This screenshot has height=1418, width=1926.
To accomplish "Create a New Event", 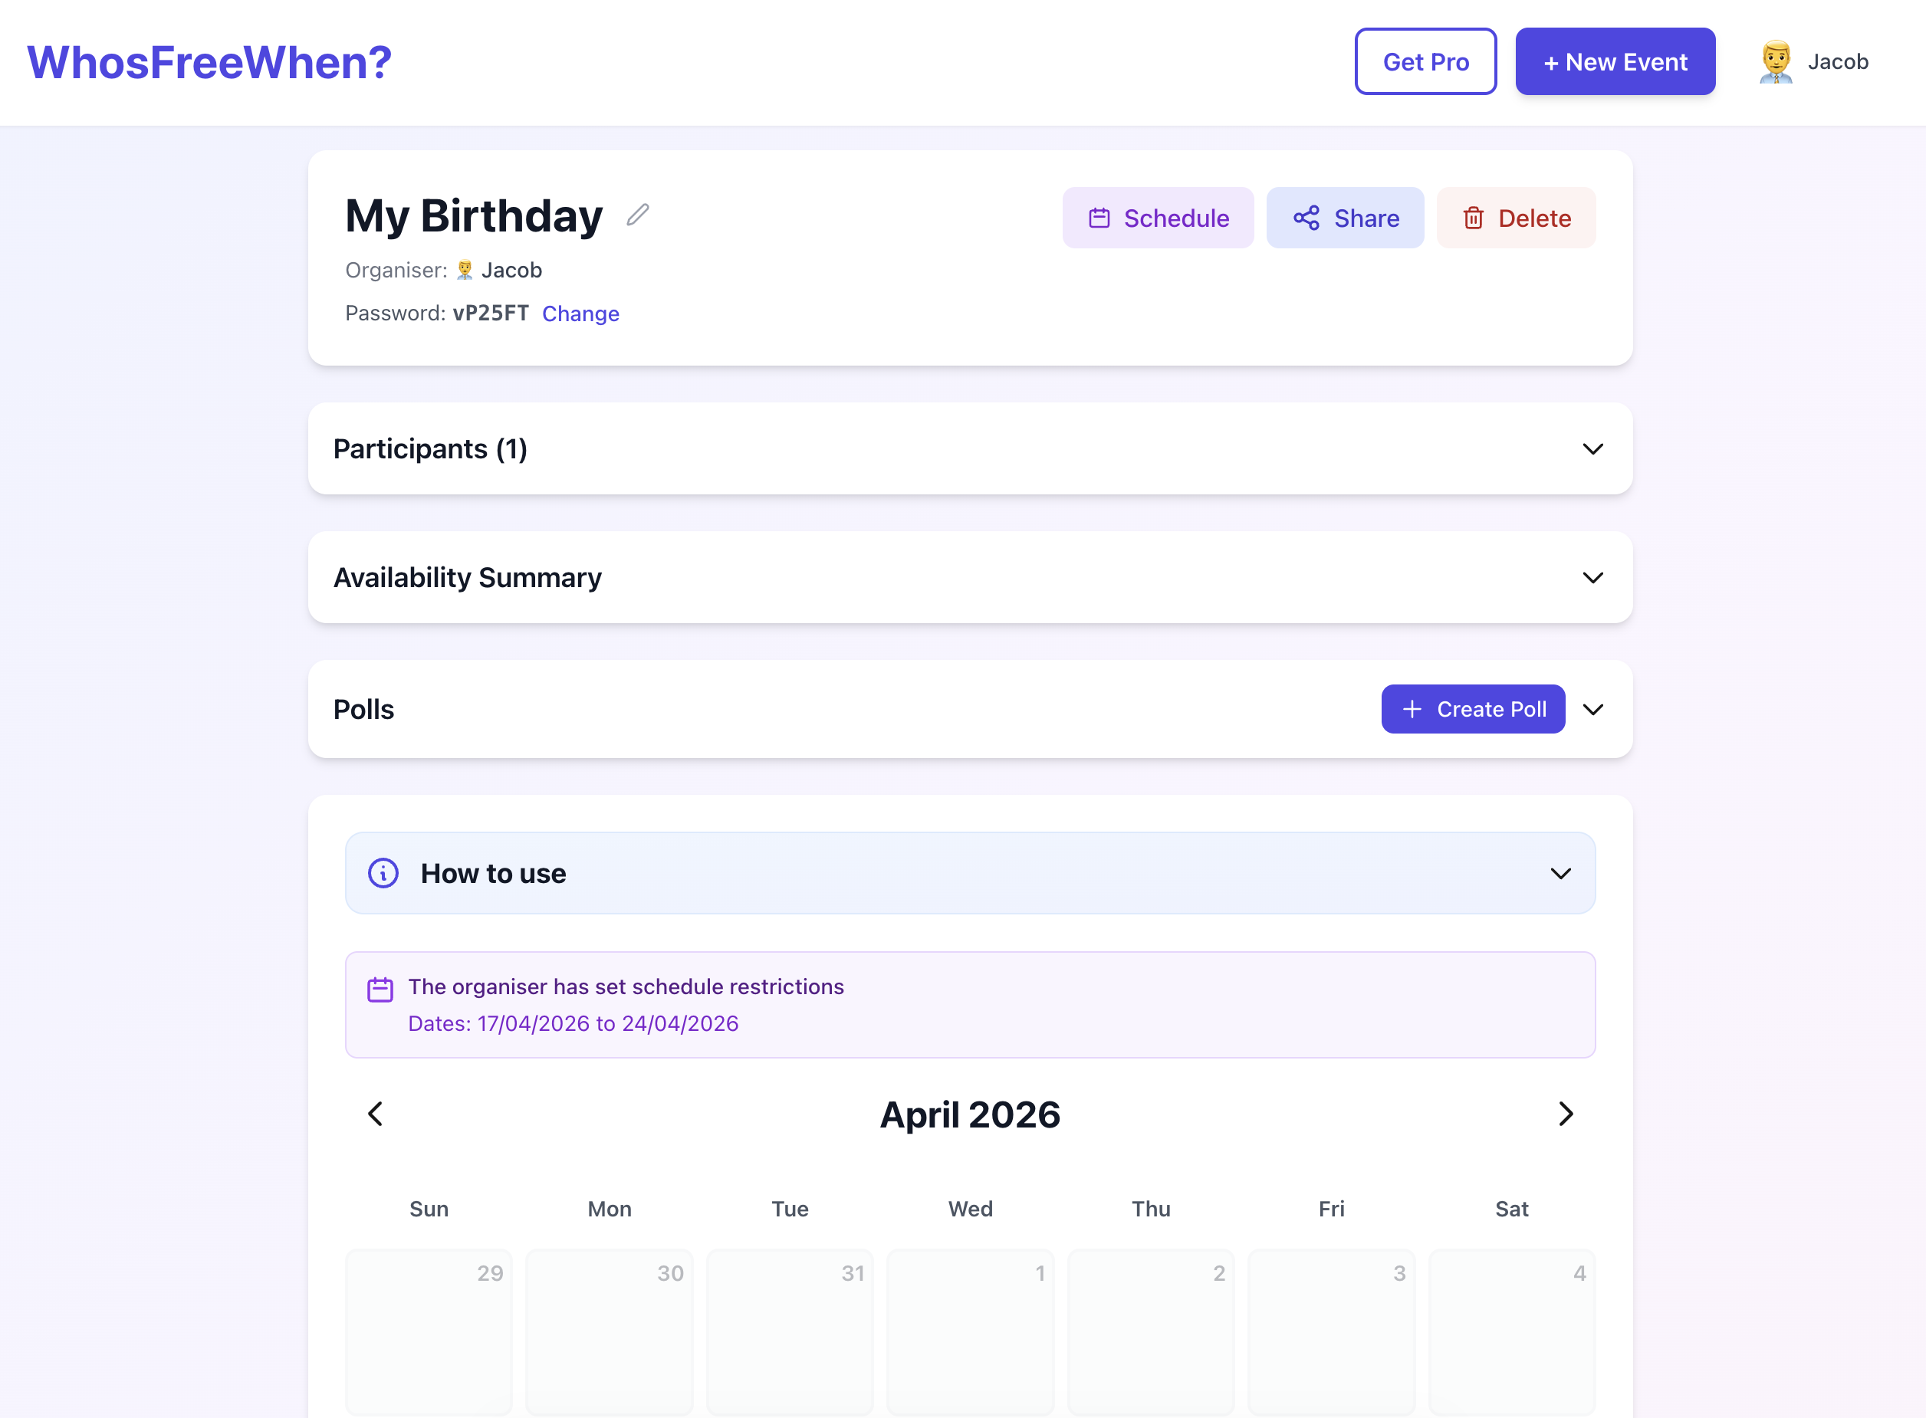I will coord(1614,62).
